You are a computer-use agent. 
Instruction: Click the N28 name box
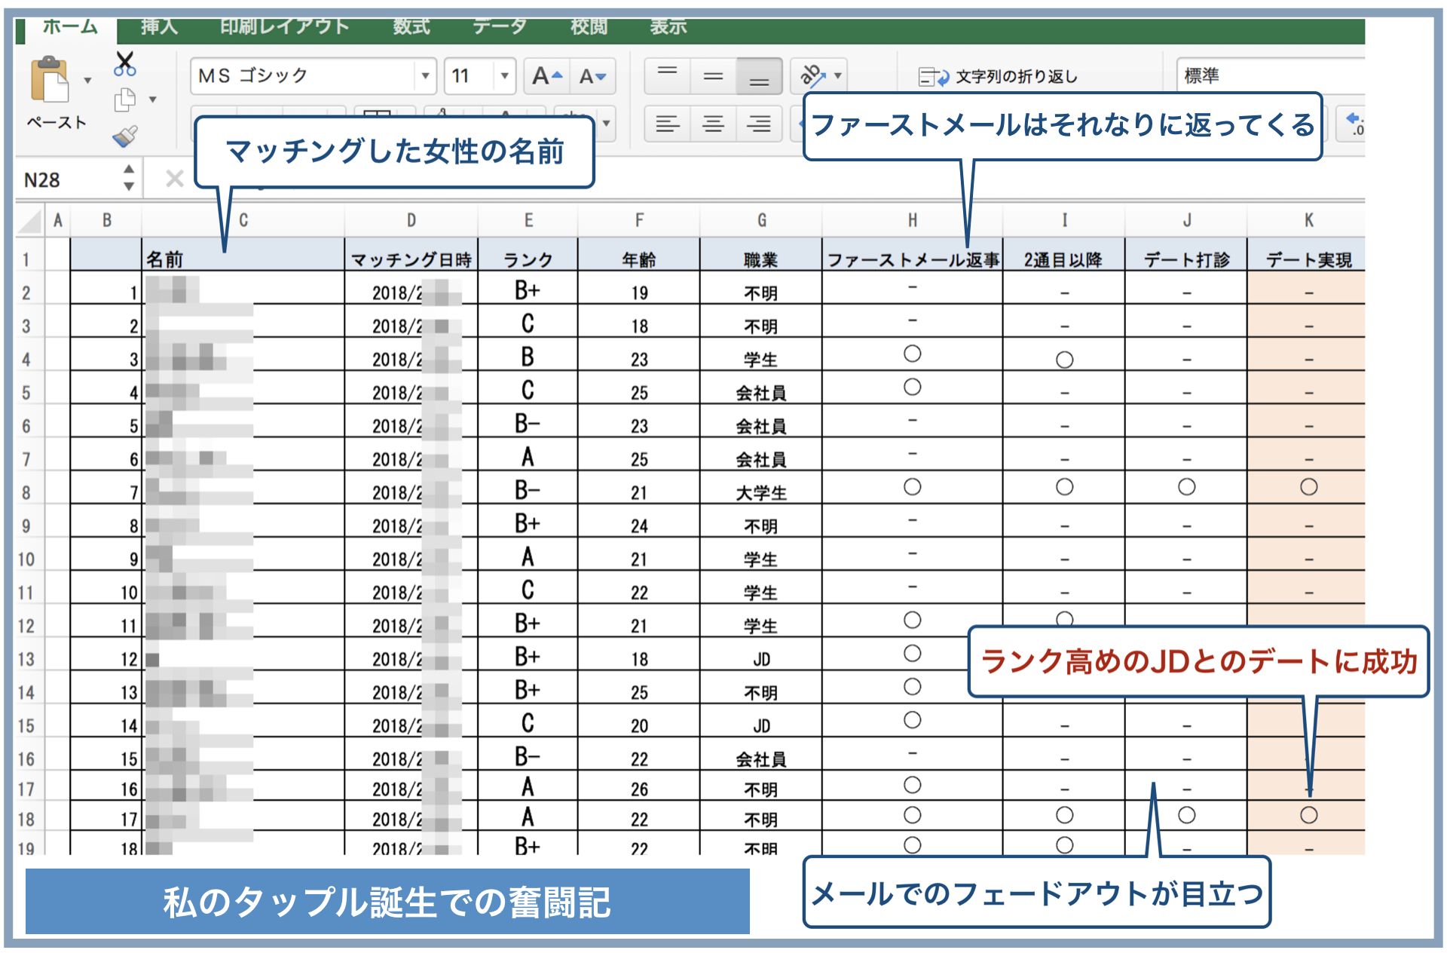pyautogui.click(x=68, y=179)
